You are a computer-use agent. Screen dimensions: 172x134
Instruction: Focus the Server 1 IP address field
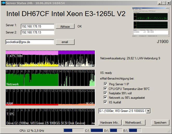coord(37,26)
